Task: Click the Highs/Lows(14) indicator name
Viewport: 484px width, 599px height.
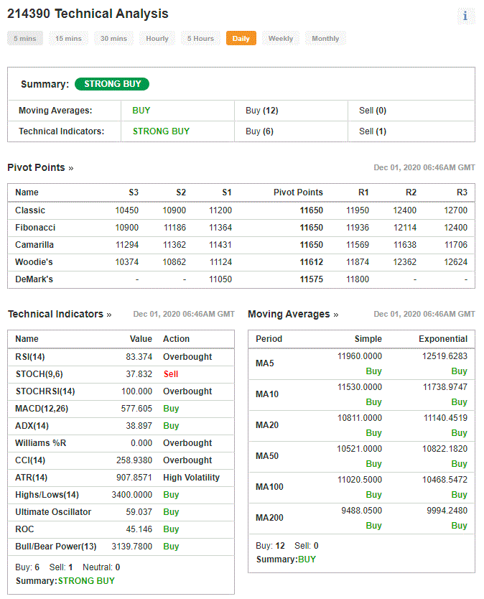Action: (x=47, y=495)
